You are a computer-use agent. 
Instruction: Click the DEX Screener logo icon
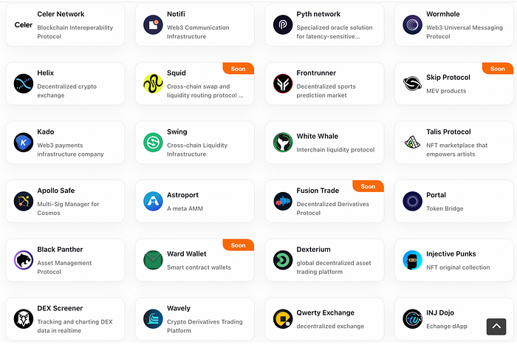(24, 318)
